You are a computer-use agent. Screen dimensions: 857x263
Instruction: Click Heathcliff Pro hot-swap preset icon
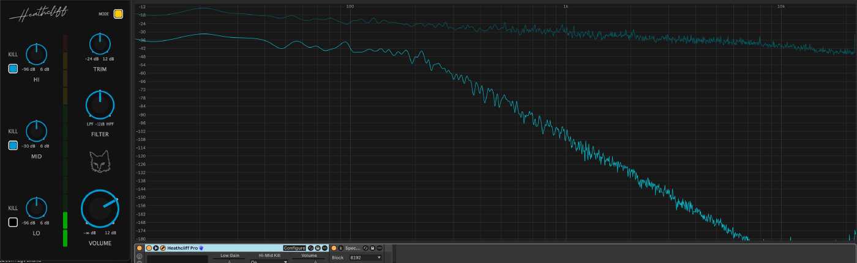point(310,248)
